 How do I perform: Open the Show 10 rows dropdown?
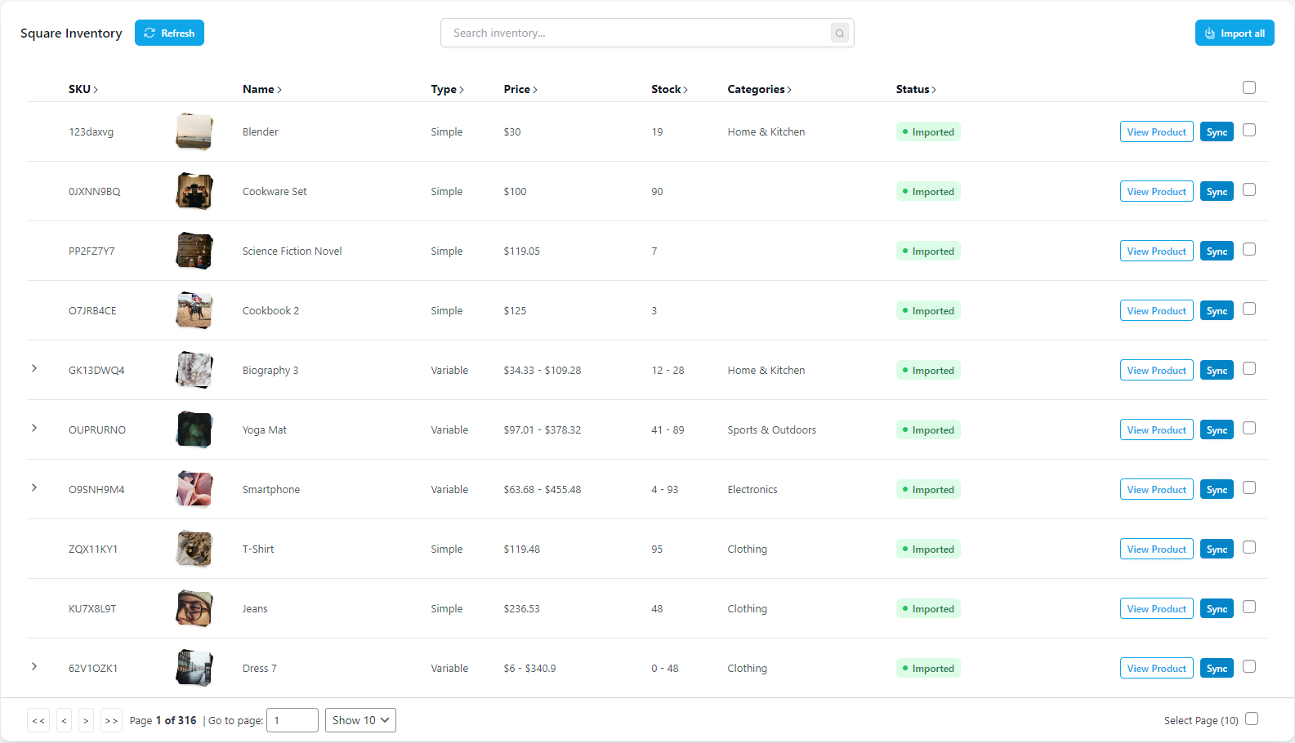(360, 720)
